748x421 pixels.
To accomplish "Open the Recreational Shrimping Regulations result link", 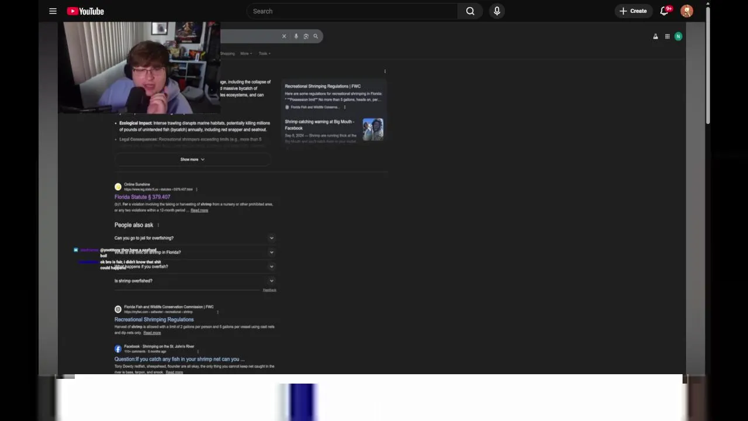I will pos(154,319).
